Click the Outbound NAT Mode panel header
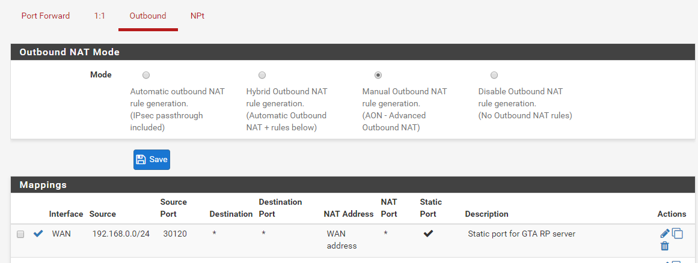The width and height of the screenshot is (698, 263). 352,52
